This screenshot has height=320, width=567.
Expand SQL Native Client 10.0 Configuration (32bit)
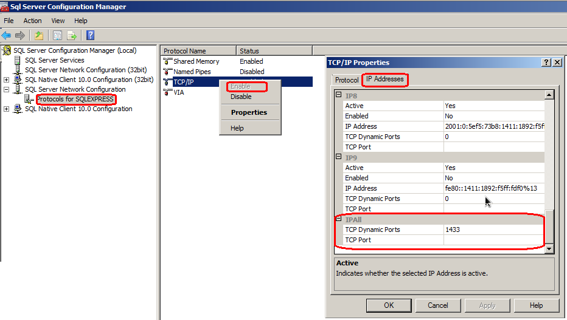click(x=7, y=80)
